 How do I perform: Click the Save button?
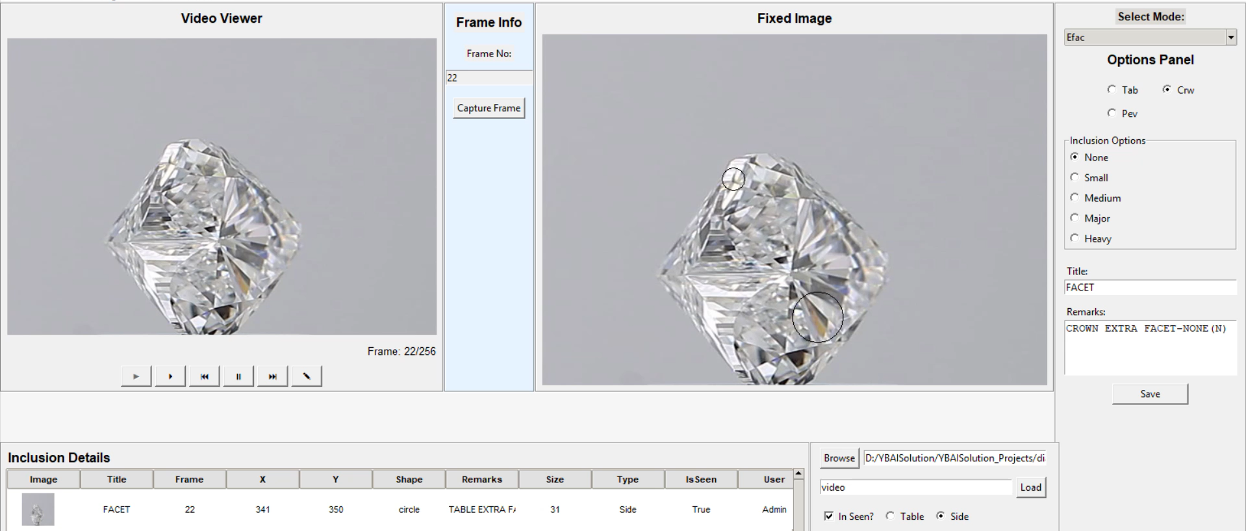point(1150,394)
